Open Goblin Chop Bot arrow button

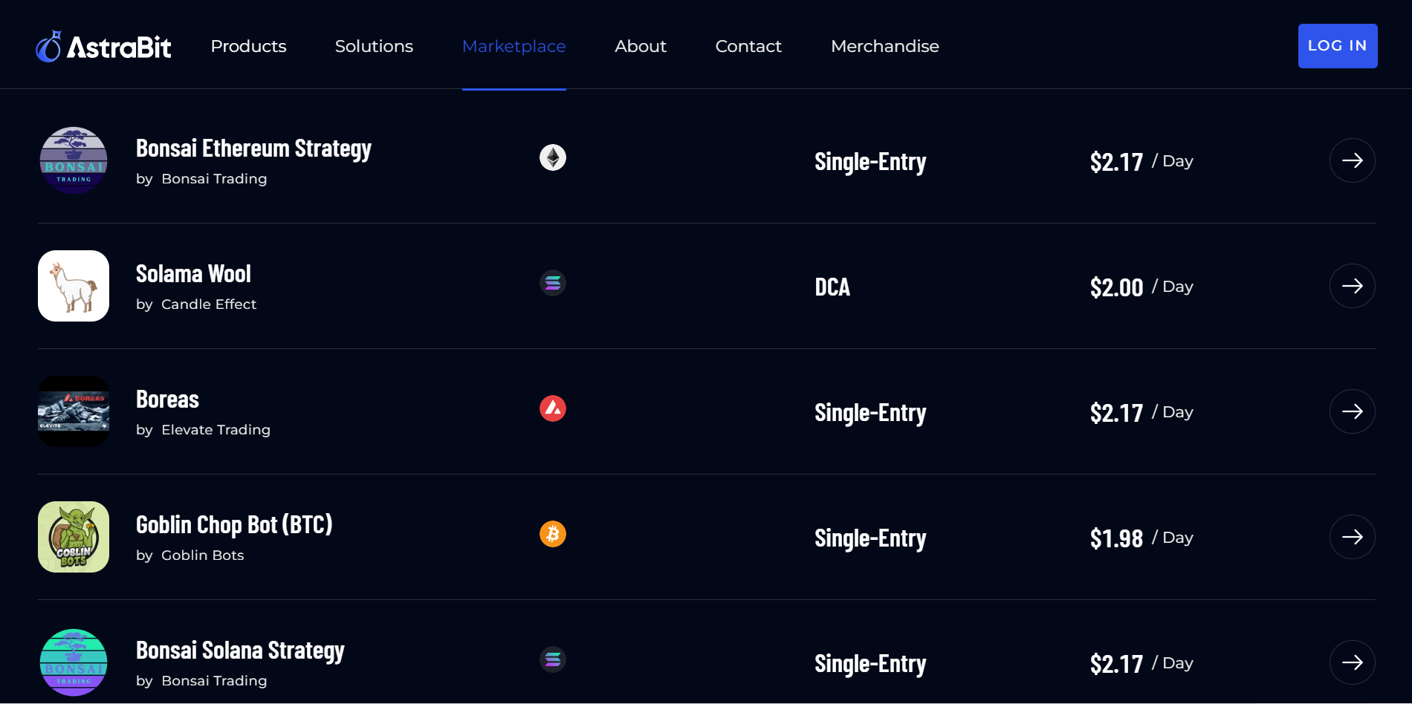(1352, 537)
